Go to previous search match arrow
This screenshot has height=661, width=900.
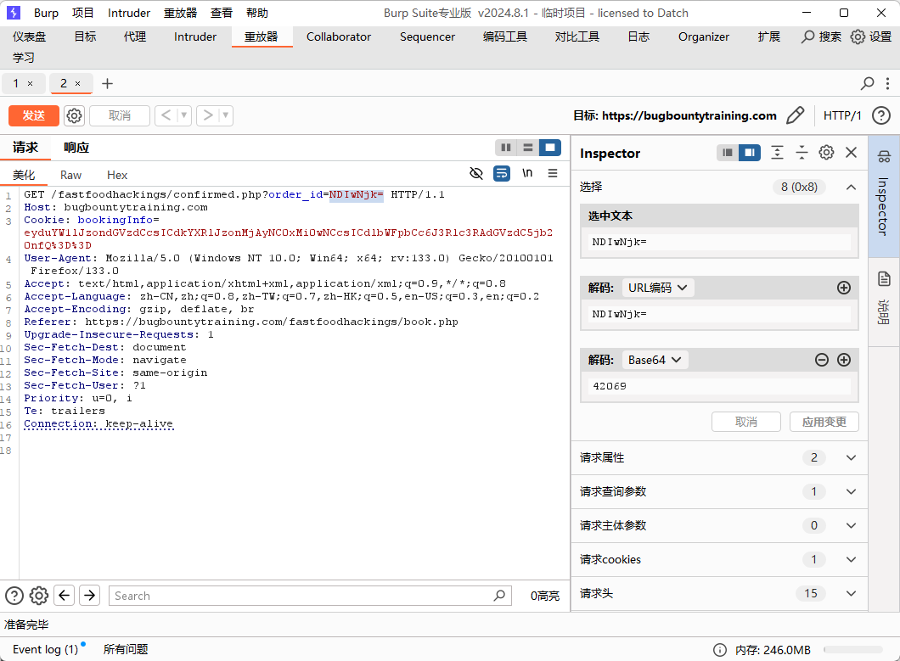pos(65,596)
